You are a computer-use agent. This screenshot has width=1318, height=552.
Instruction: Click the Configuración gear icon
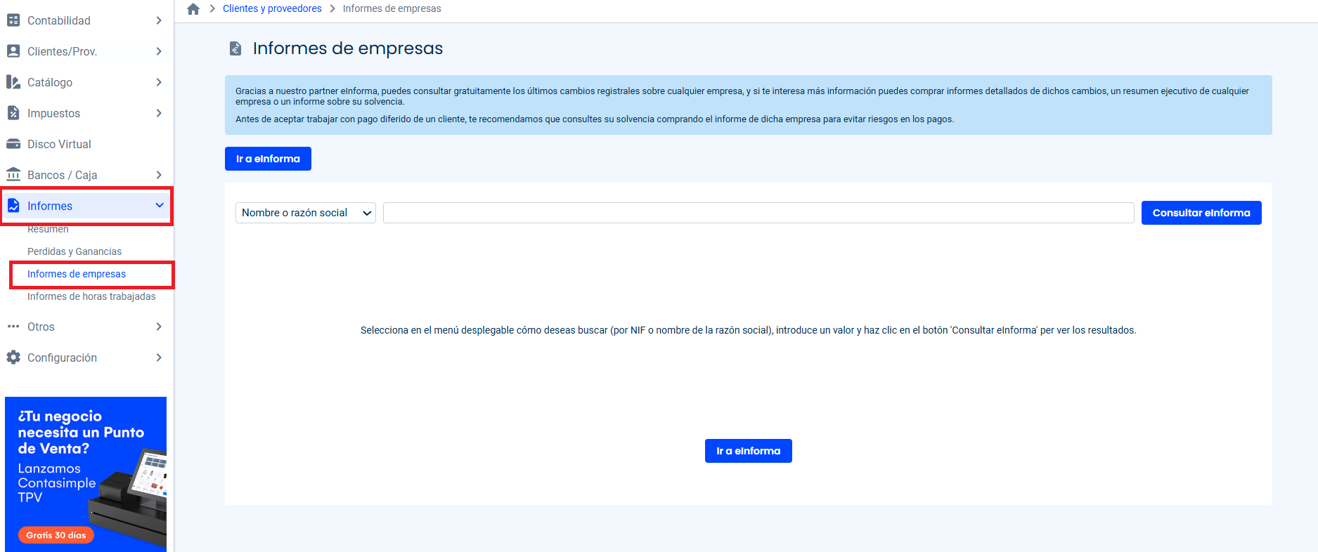(x=13, y=357)
